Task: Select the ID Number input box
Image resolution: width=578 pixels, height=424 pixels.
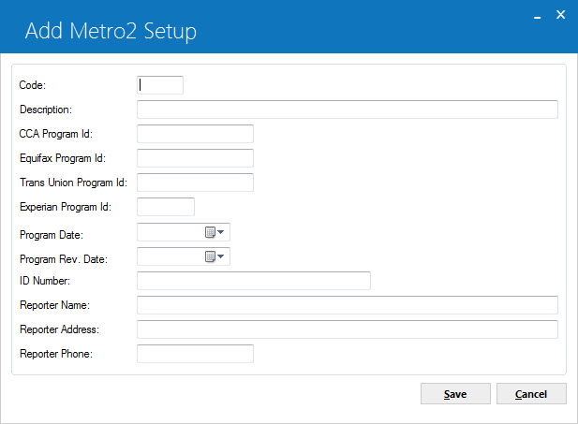Action: point(254,281)
